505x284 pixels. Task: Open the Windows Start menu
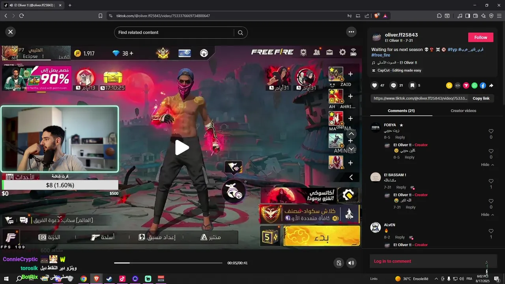coord(6,279)
